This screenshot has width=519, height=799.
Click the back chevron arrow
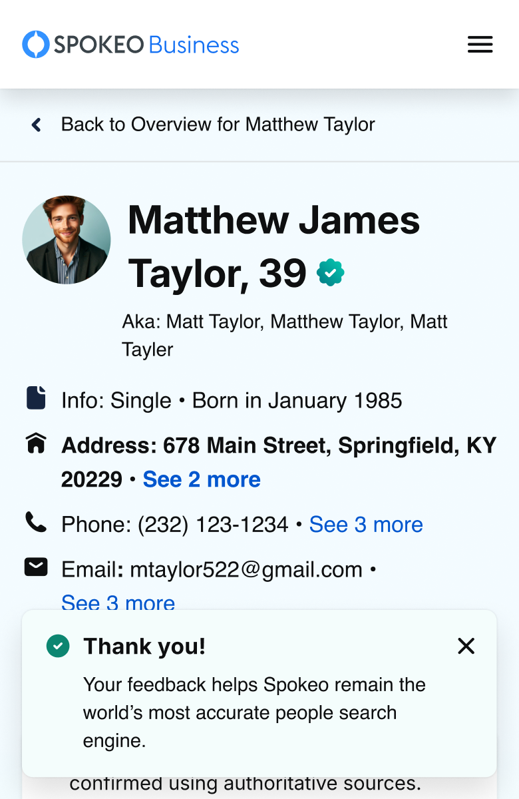pos(37,125)
